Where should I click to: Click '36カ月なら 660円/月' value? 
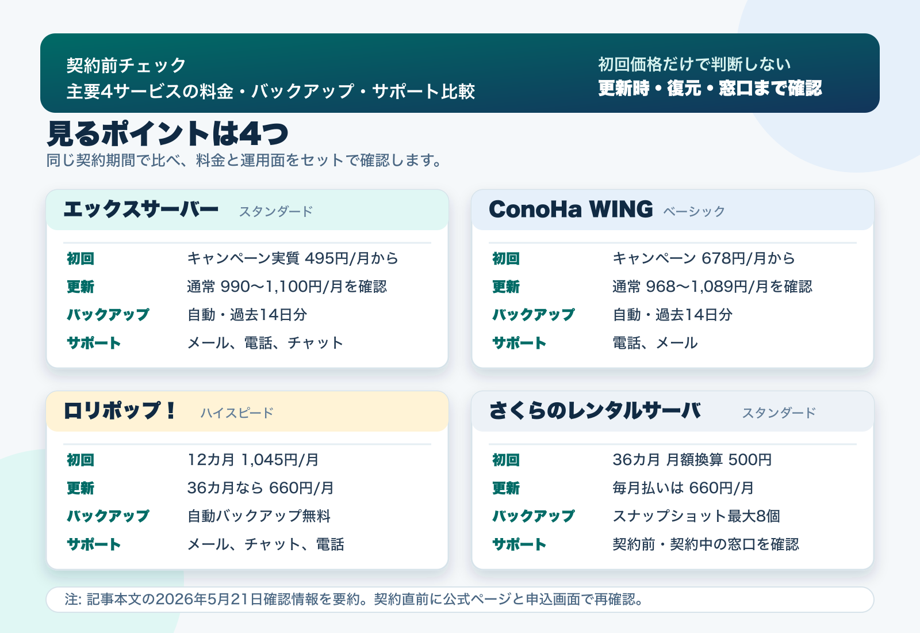pos(260,488)
